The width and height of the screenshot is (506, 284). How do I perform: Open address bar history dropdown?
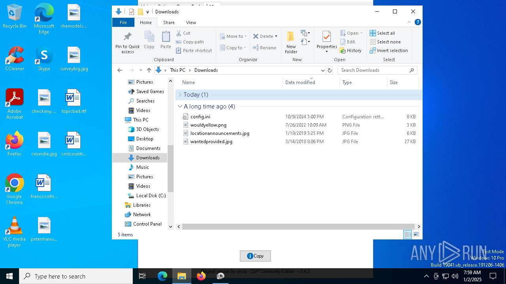(323, 70)
